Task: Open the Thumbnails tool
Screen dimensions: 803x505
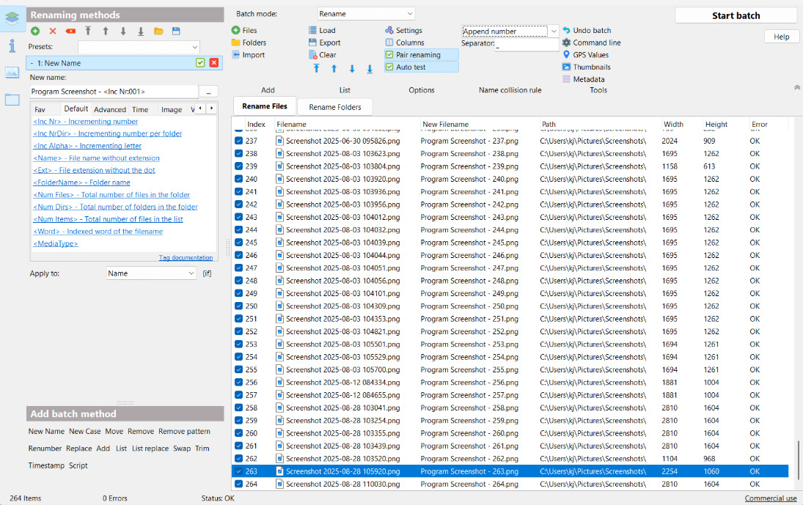Action: (x=591, y=67)
